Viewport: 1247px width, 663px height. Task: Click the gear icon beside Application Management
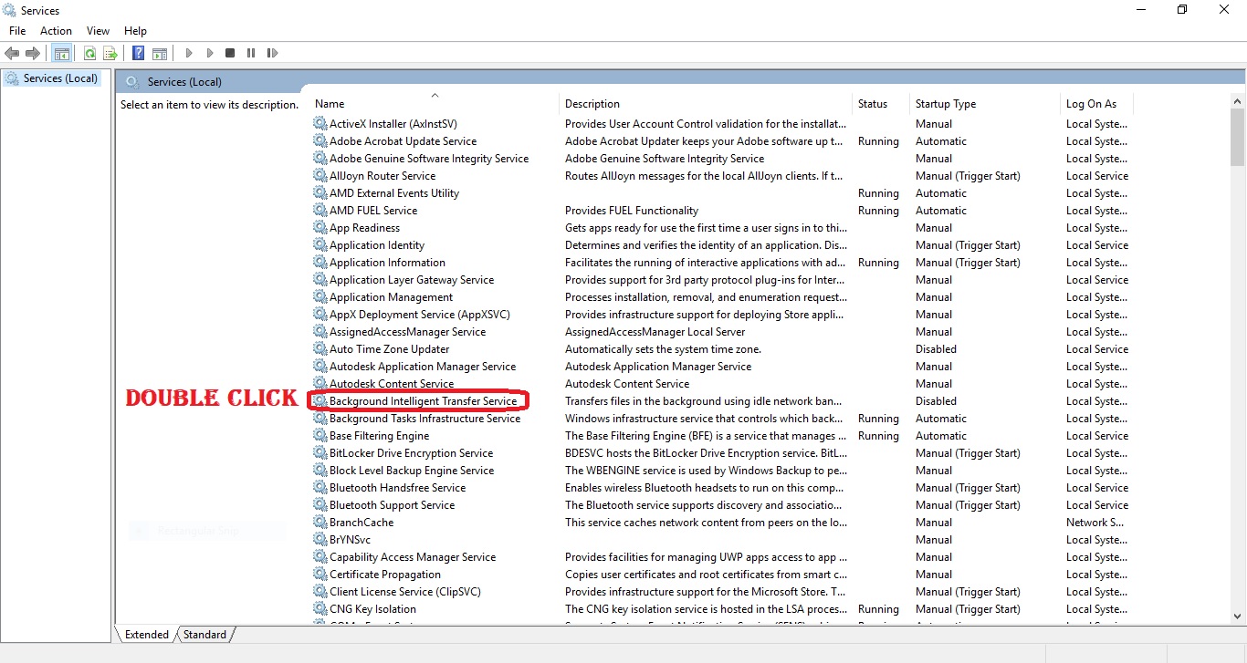tap(320, 296)
